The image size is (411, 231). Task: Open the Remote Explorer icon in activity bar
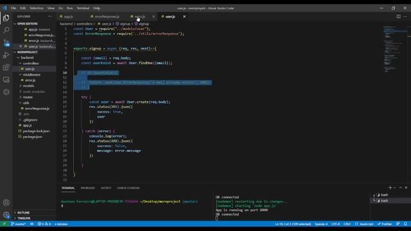coord(6,80)
